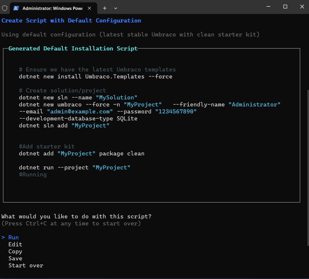Click the dotnet run --project command line
The image size is (309, 279).
pyautogui.click(x=74, y=167)
